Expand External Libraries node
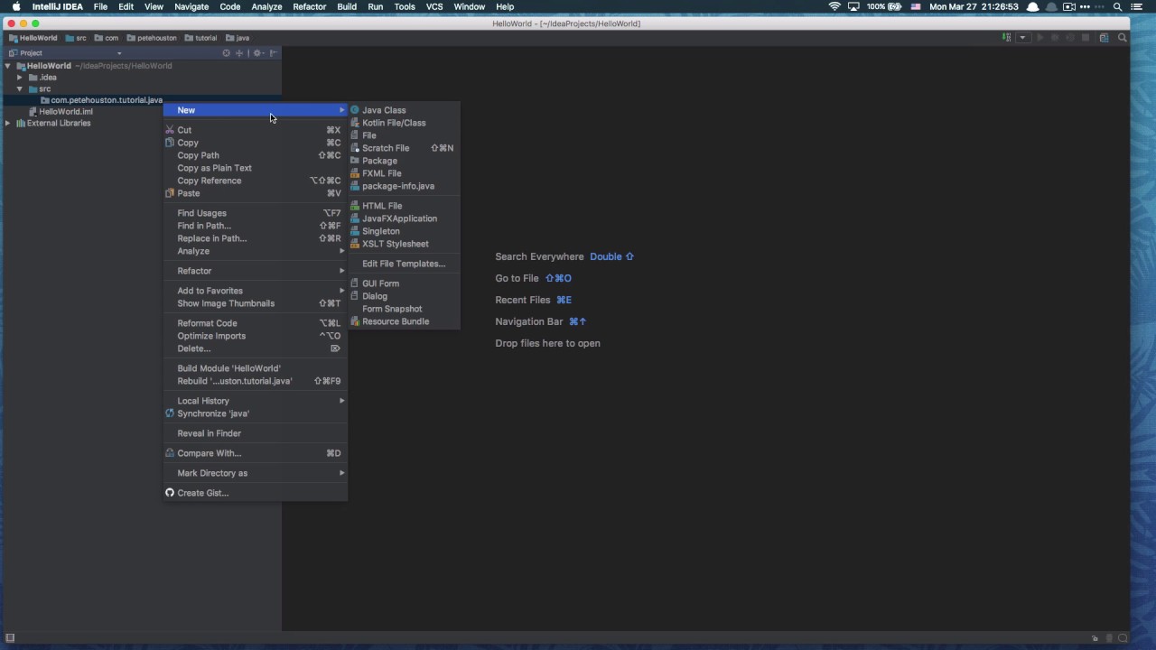 [x=7, y=123]
